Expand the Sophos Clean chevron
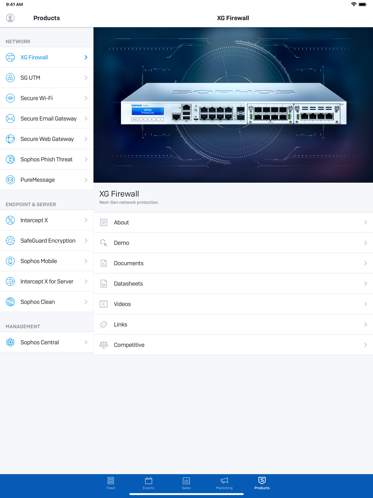The height and width of the screenshot is (498, 373). pos(86,302)
